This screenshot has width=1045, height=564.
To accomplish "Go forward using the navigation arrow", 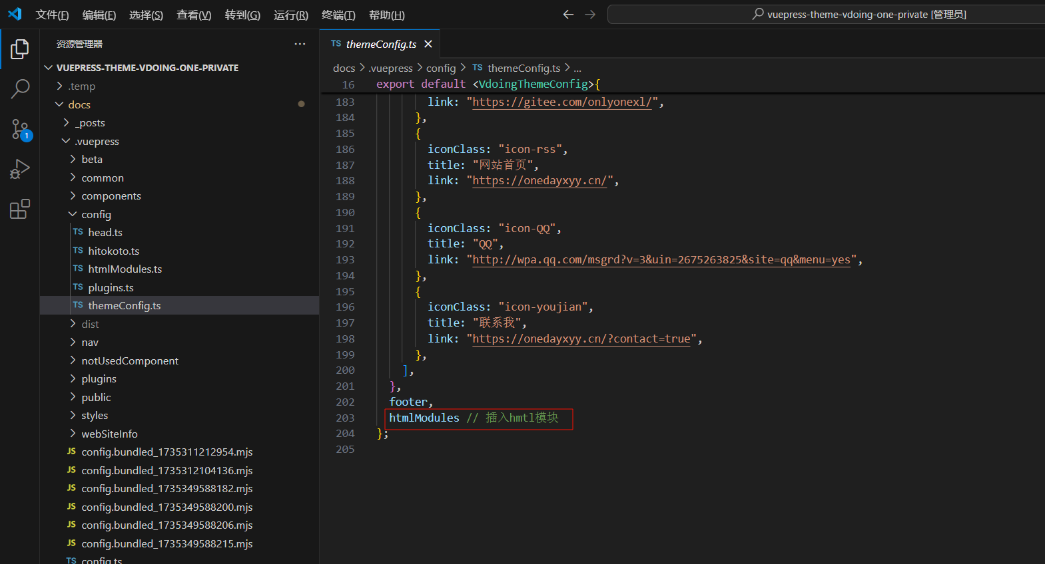I will coord(590,14).
